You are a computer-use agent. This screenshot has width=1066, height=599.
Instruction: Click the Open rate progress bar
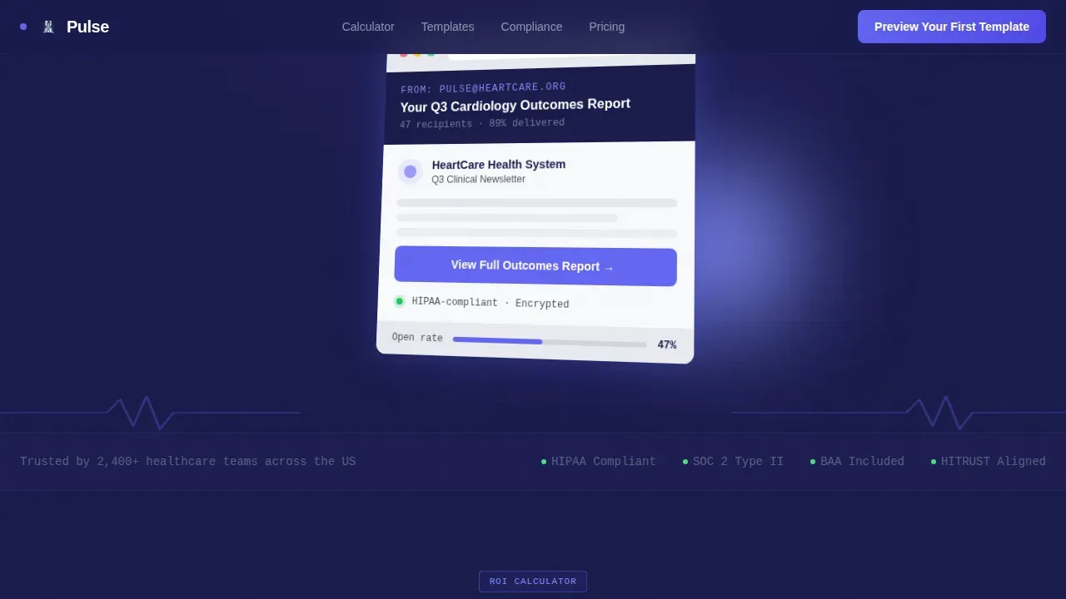tap(550, 342)
